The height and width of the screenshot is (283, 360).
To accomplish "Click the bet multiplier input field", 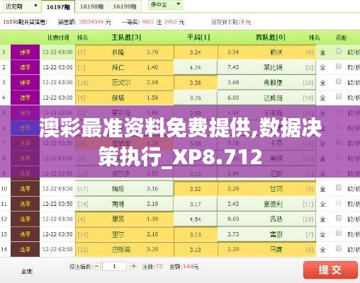I will tap(115, 266).
